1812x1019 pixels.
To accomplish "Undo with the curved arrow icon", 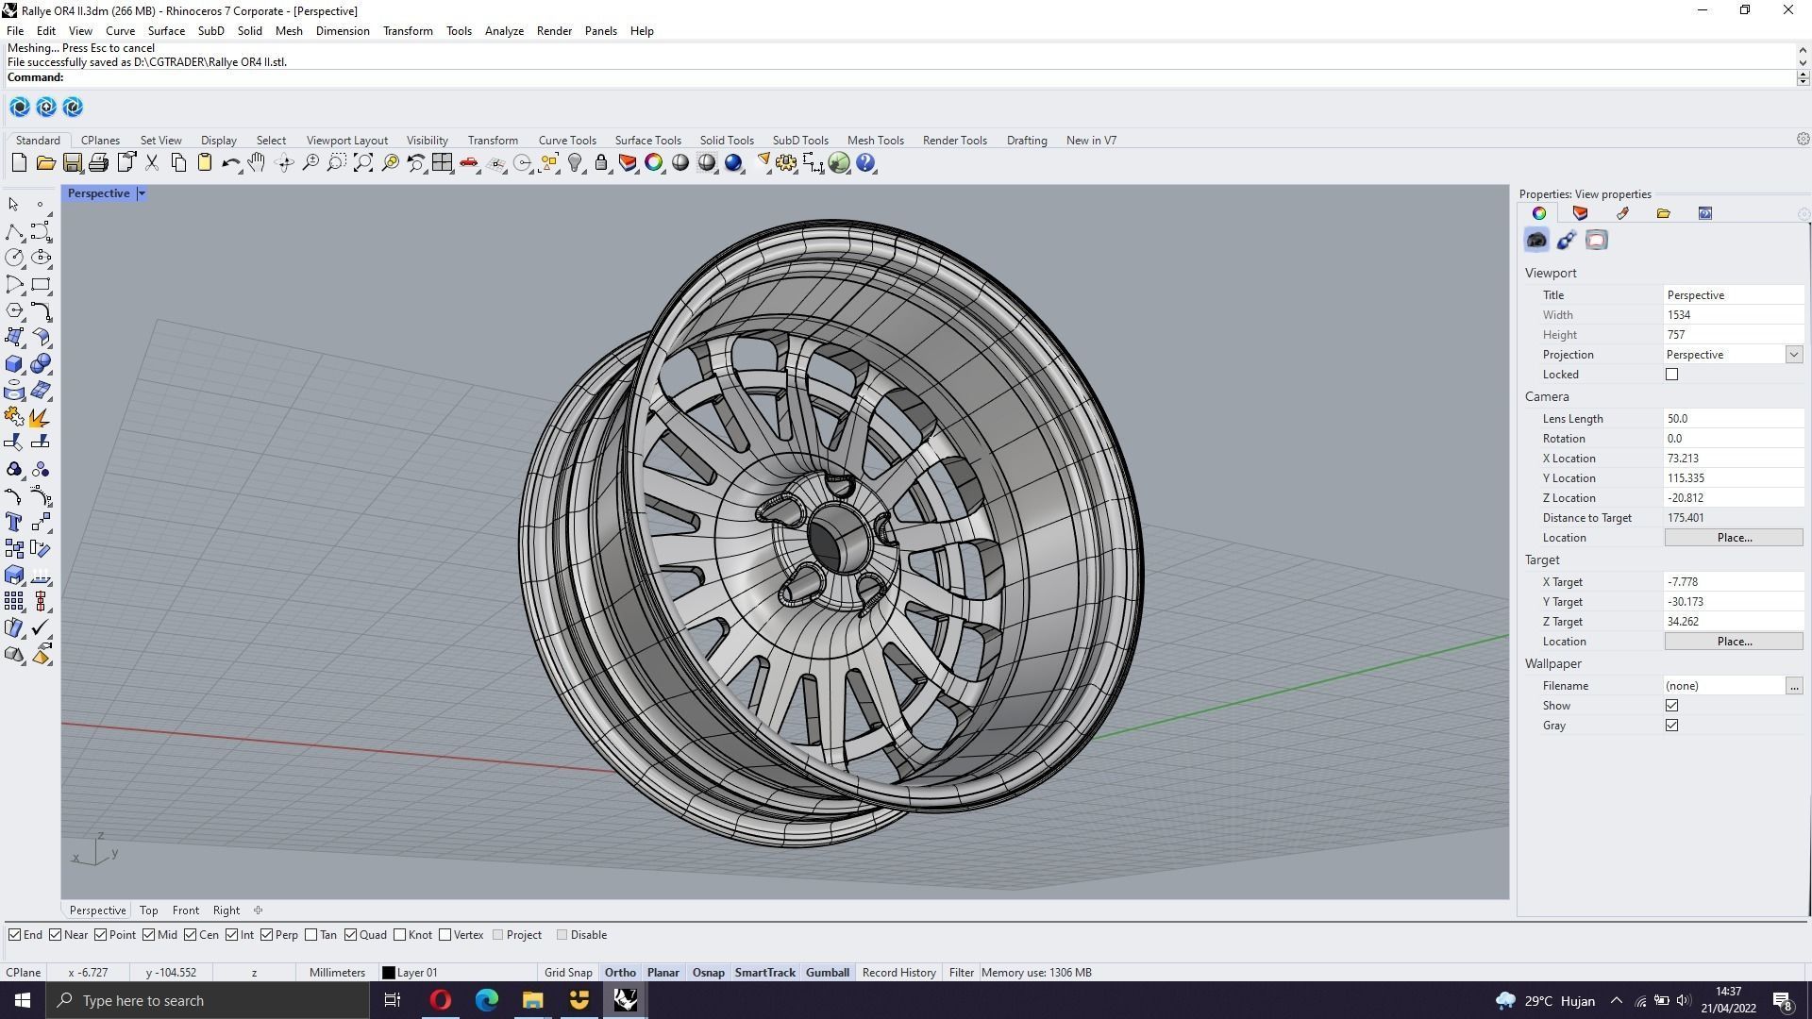I will [x=230, y=163].
